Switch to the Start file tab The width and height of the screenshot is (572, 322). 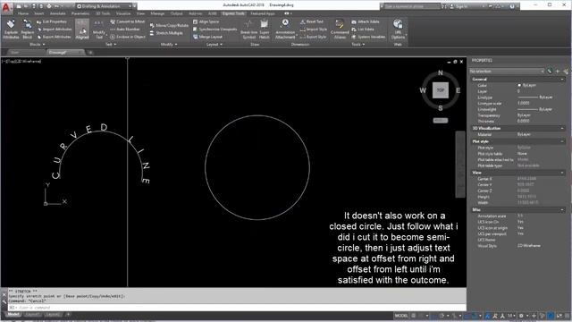pos(15,53)
